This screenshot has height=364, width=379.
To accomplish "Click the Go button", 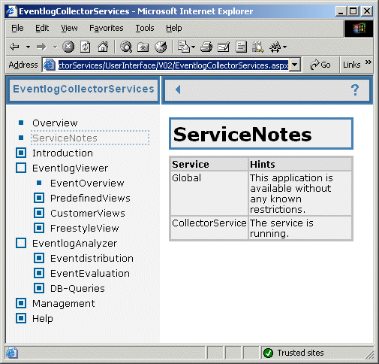I will coord(320,65).
